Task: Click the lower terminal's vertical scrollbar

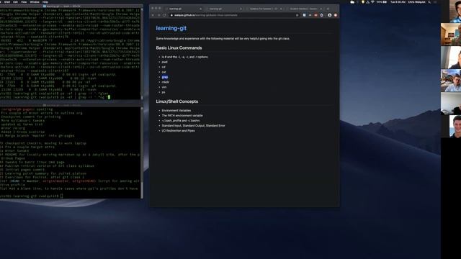Action: 142,153
